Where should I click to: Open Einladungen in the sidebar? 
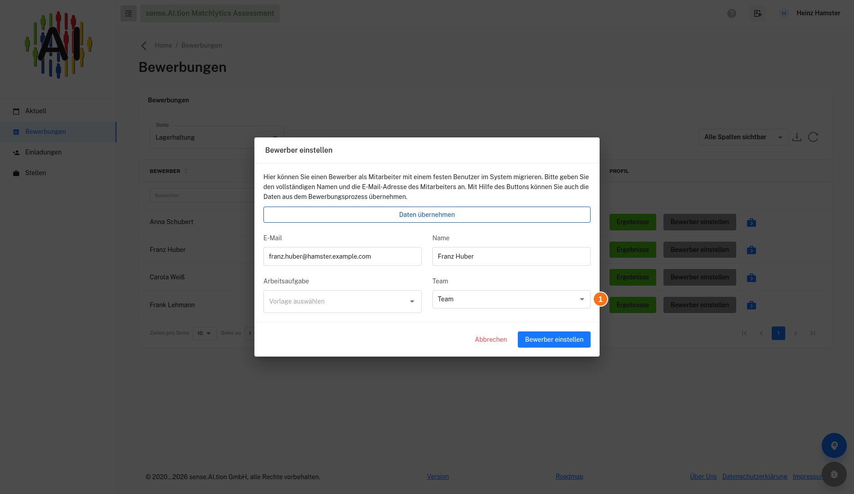(58, 152)
